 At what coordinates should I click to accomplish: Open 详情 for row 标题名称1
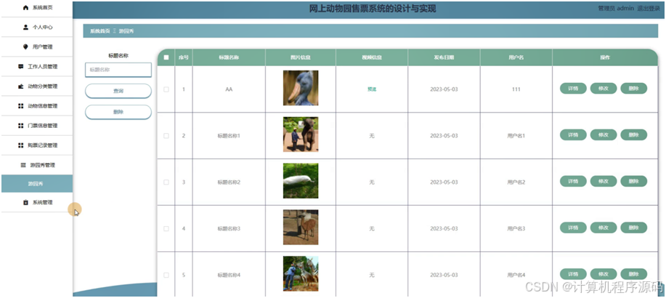point(573,134)
